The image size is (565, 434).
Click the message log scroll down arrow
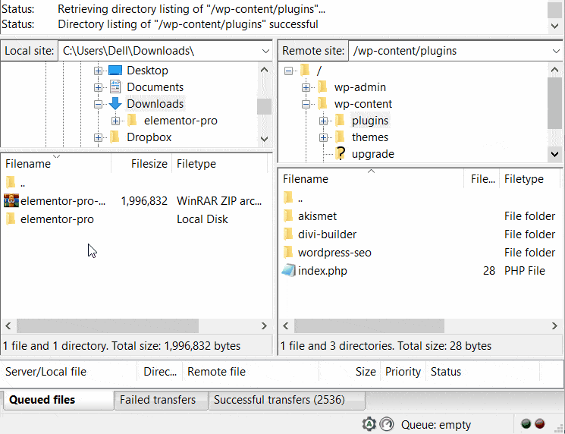pyautogui.click(x=555, y=26)
